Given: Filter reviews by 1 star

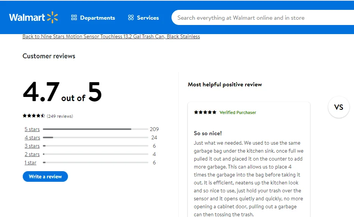Looking at the screenshot, I should (x=31, y=163).
